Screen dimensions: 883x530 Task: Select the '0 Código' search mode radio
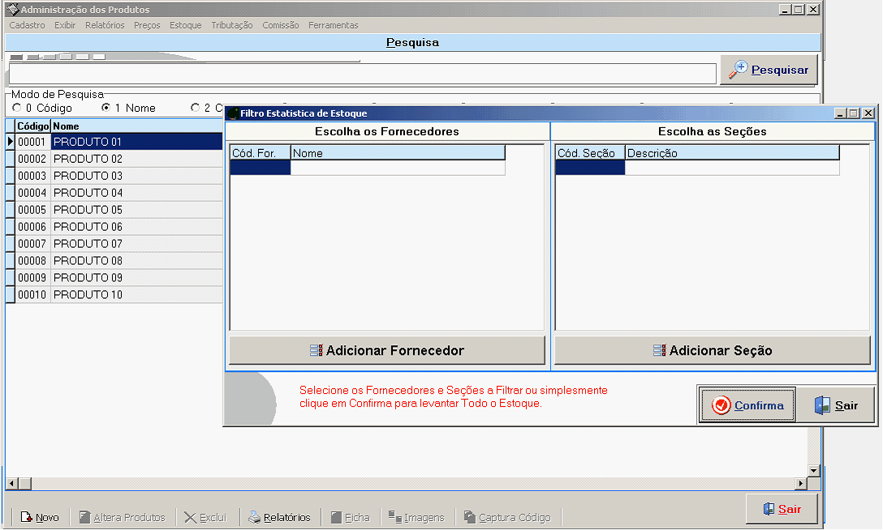pyautogui.click(x=17, y=108)
